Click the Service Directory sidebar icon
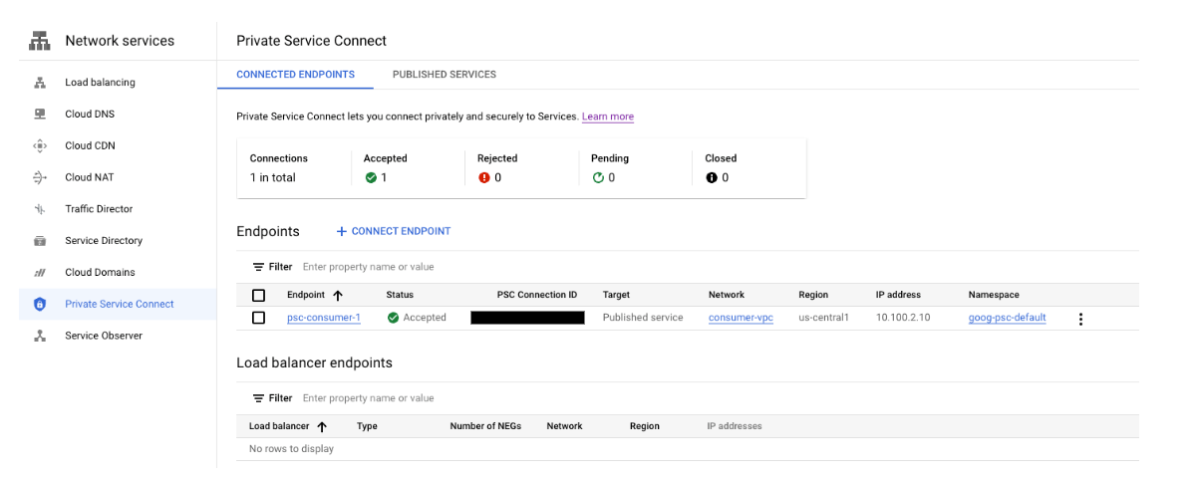This screenshot has width=1198, height=477. pos(40,241)
